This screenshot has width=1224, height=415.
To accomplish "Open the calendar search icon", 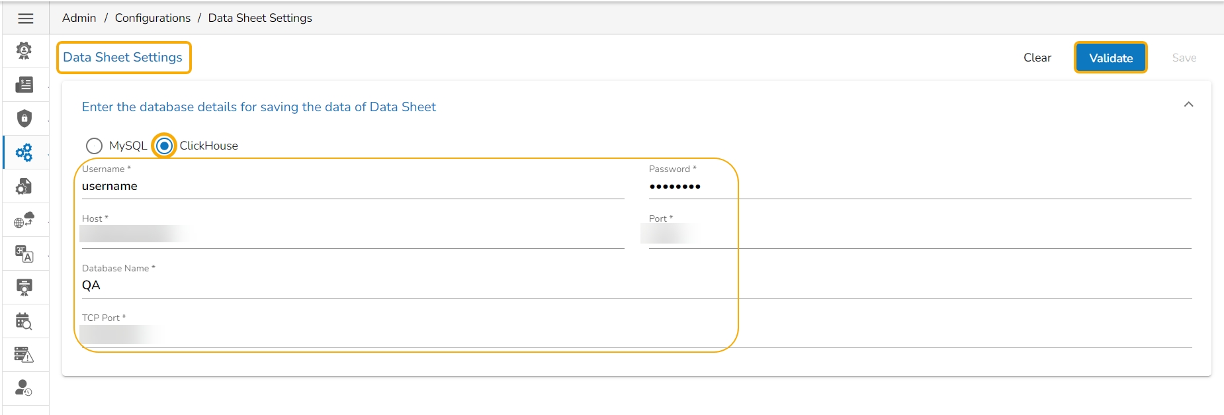I will 24,322.
